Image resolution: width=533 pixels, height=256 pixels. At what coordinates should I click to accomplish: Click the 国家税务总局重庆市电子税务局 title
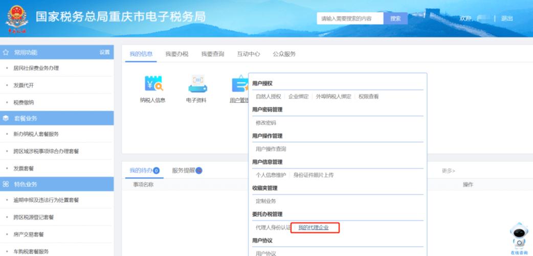pyautogui.click(x=121, y=17)
